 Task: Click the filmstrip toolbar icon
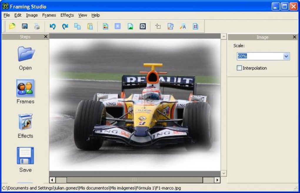195,26
